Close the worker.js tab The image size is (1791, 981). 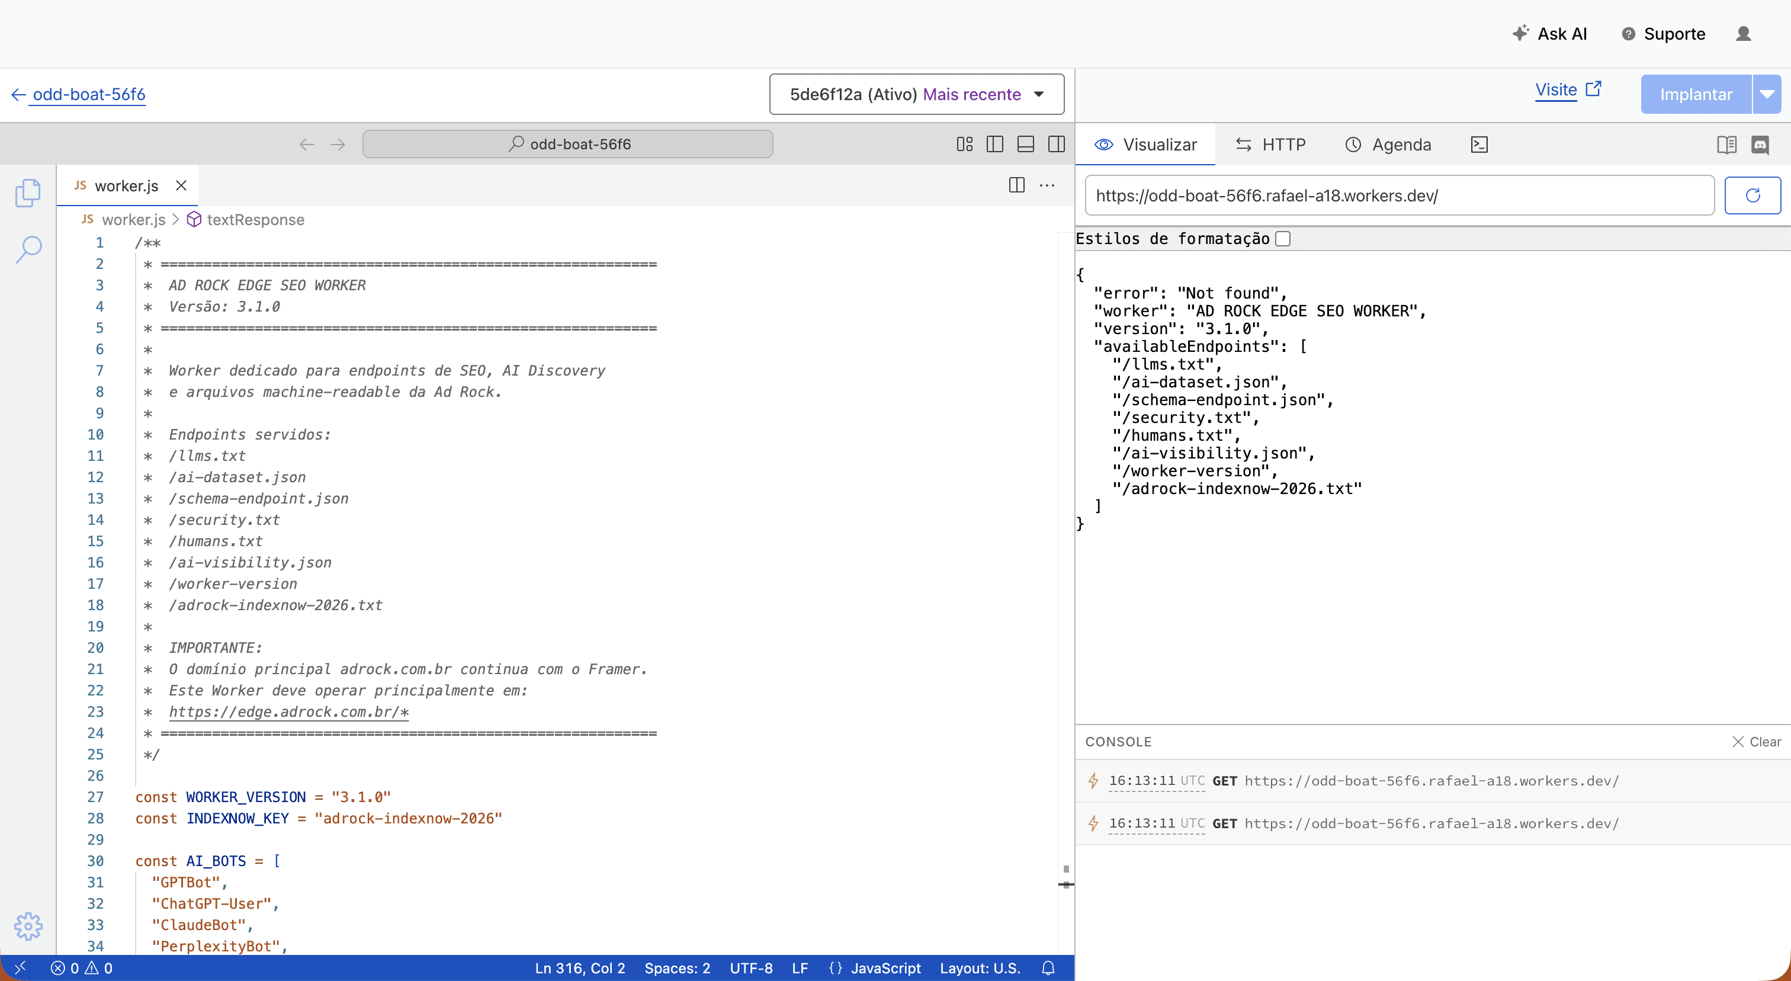181,185
